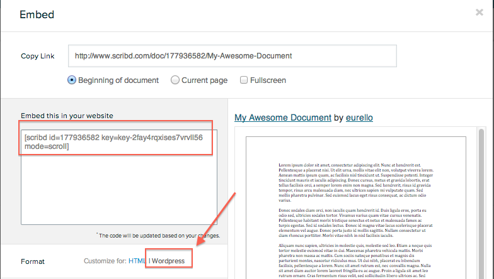Viewport: 494px width, 279px height.
Task: Click the 'Embed' dialog title
Action: coord(37,14)
